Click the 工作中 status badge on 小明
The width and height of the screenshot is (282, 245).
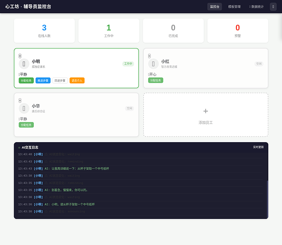(128, 64)
